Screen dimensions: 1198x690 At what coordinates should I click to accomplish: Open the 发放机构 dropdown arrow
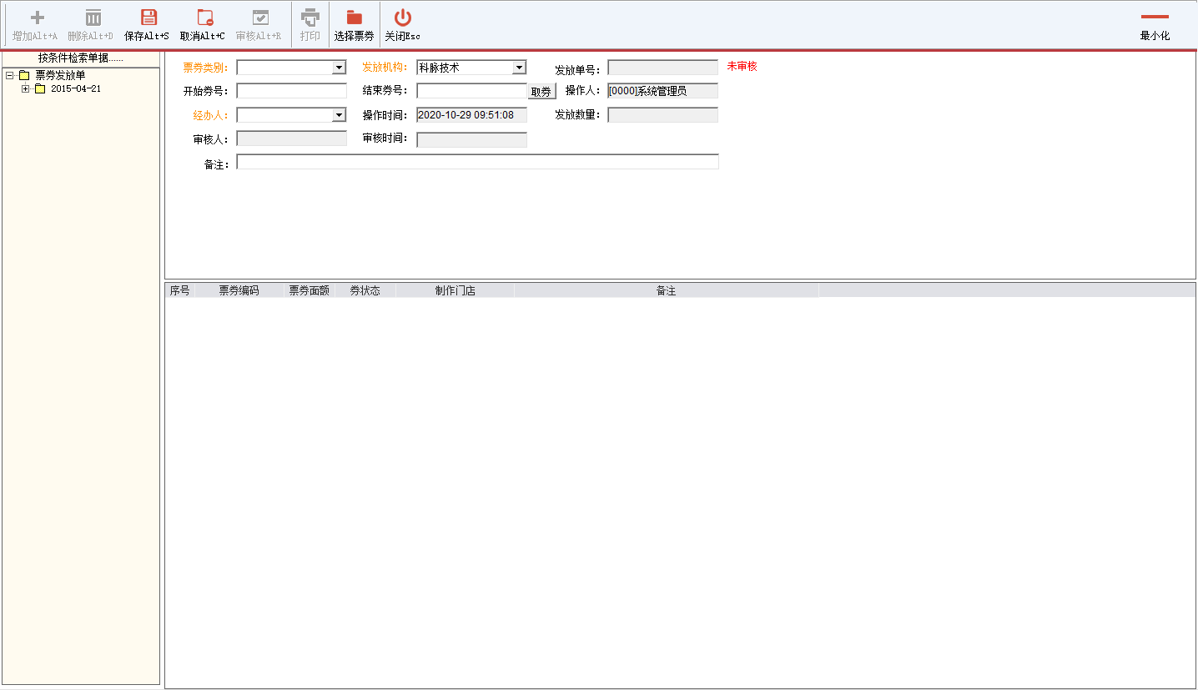pyautogui.click(x=519, y=68)
